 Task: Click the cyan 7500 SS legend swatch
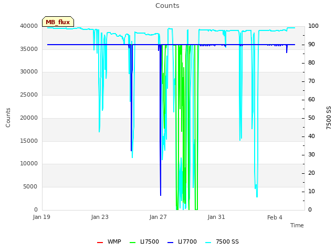tap(208, 243)
